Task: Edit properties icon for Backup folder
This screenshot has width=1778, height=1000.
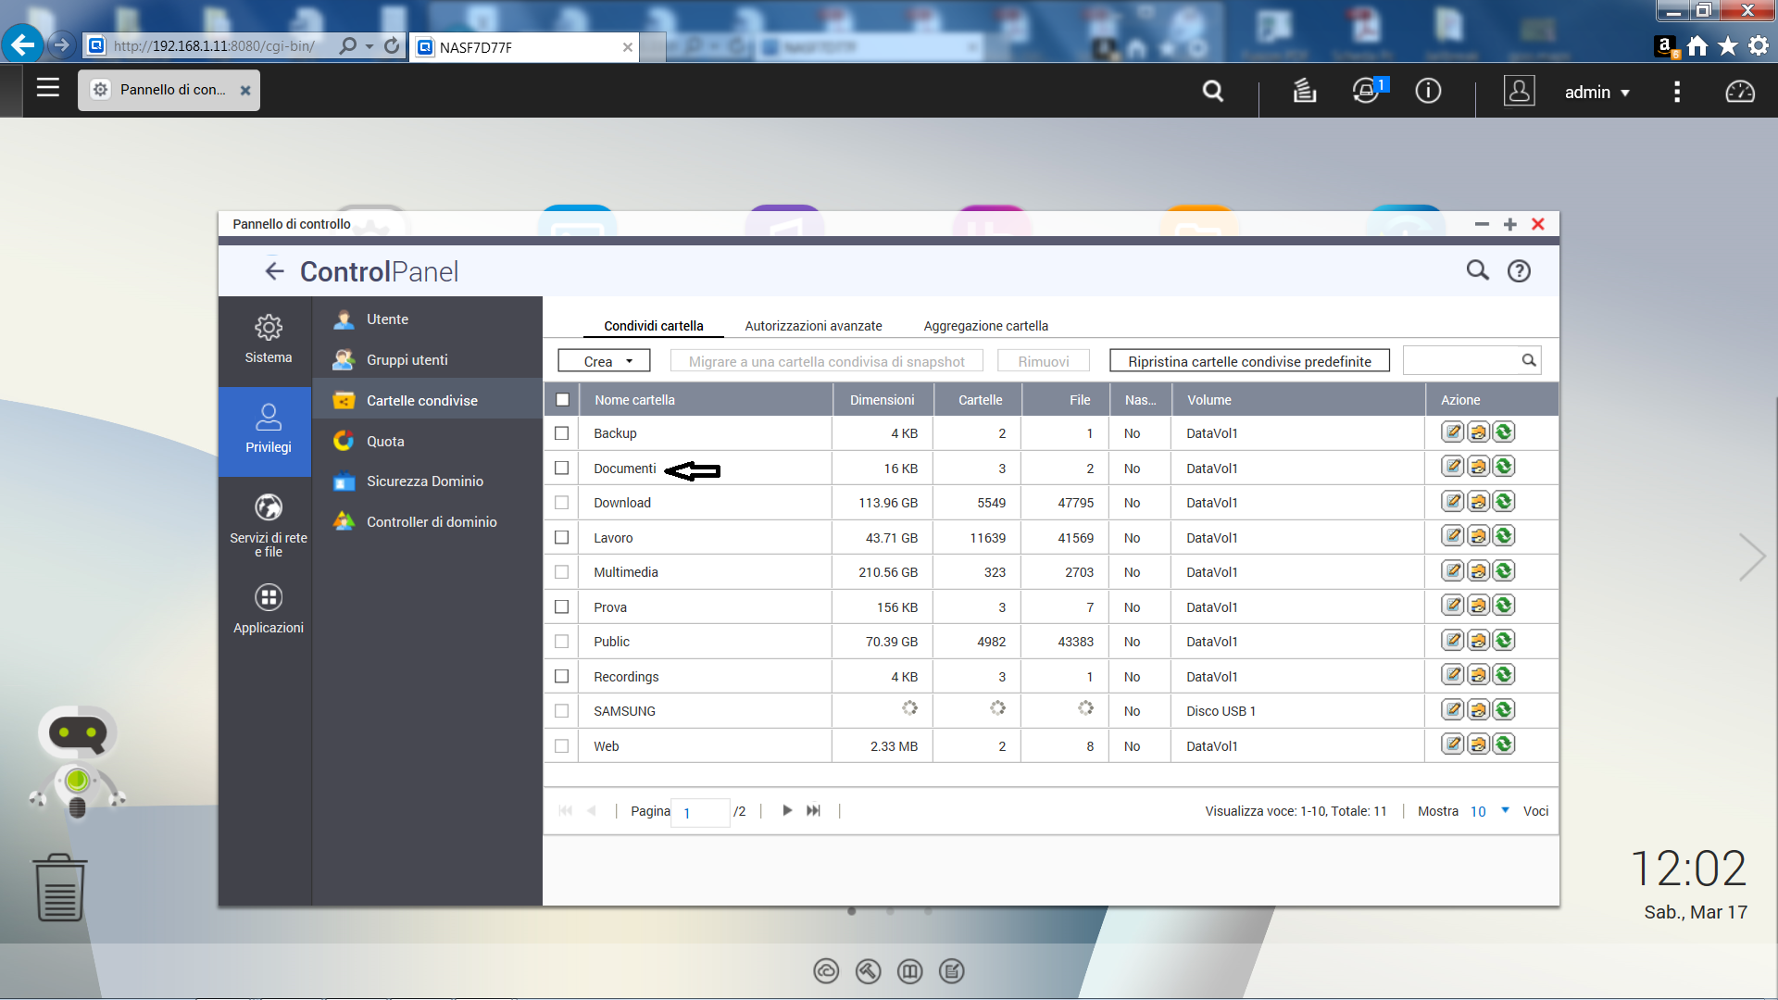Action: click(1452, 432)
